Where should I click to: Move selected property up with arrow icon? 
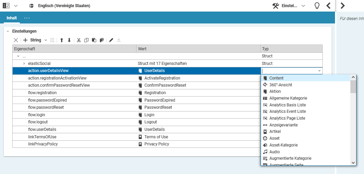[62, 40]
